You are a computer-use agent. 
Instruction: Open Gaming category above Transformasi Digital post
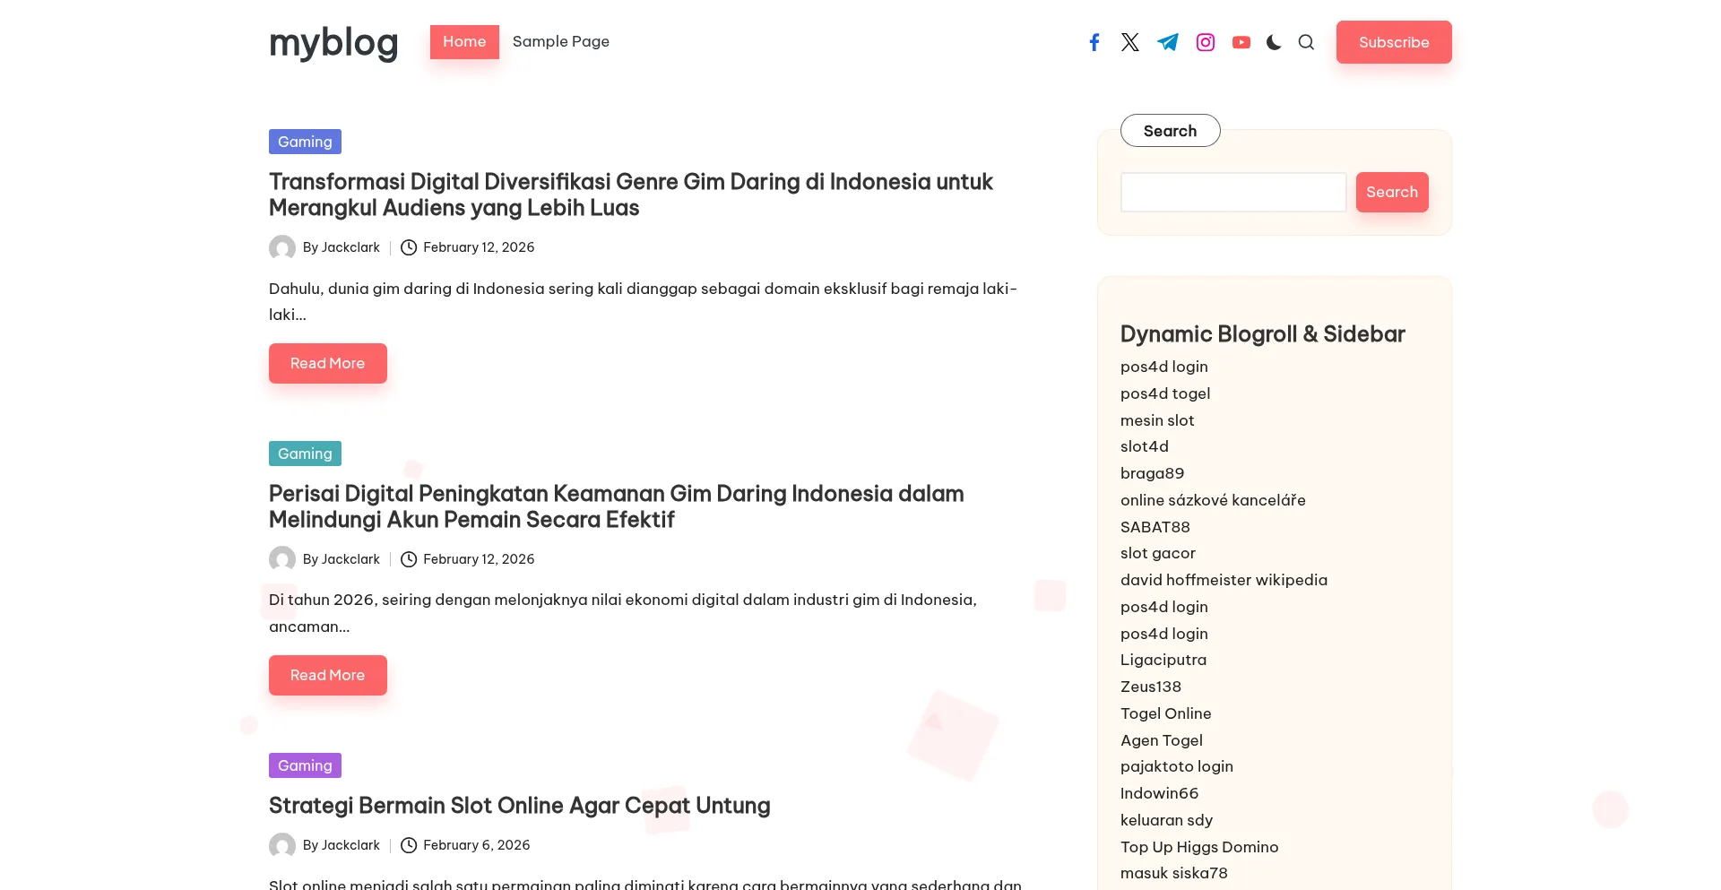[x=305, y=142]
